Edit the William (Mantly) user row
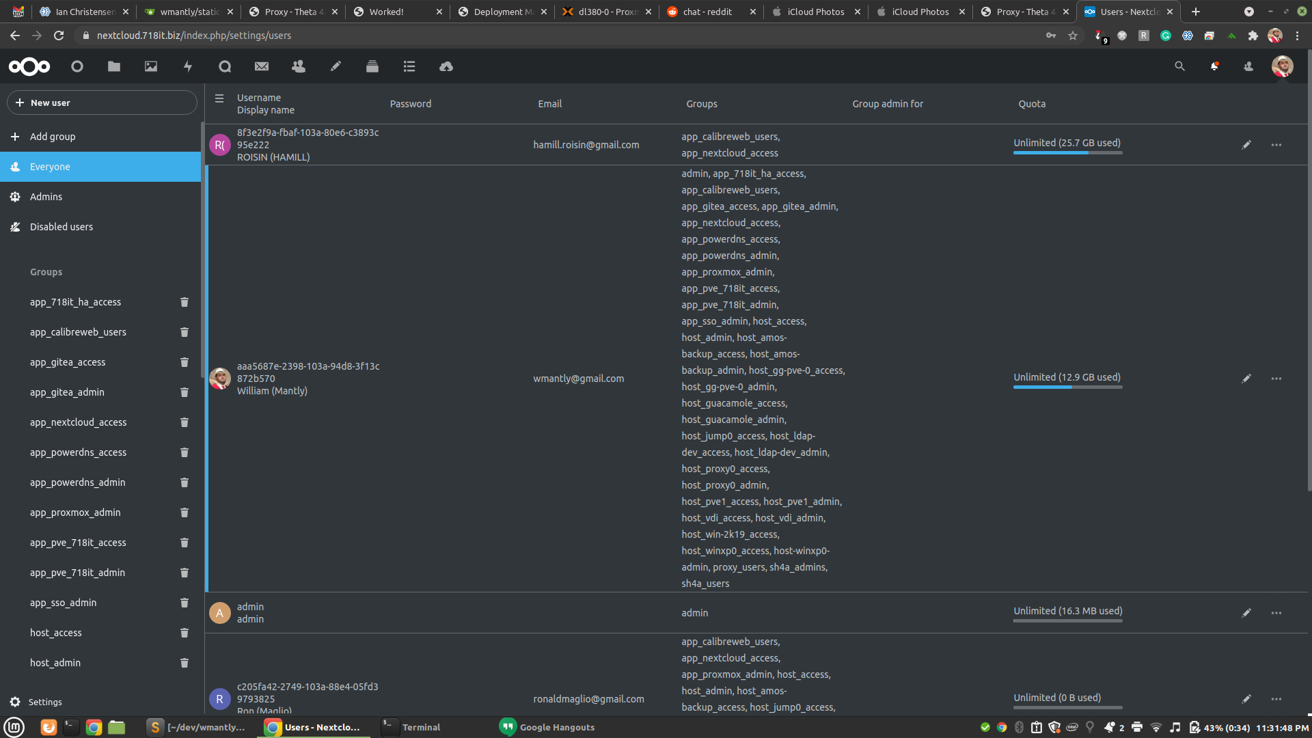Screen dimensions: 1312x738 click(x=1246, y=379)
